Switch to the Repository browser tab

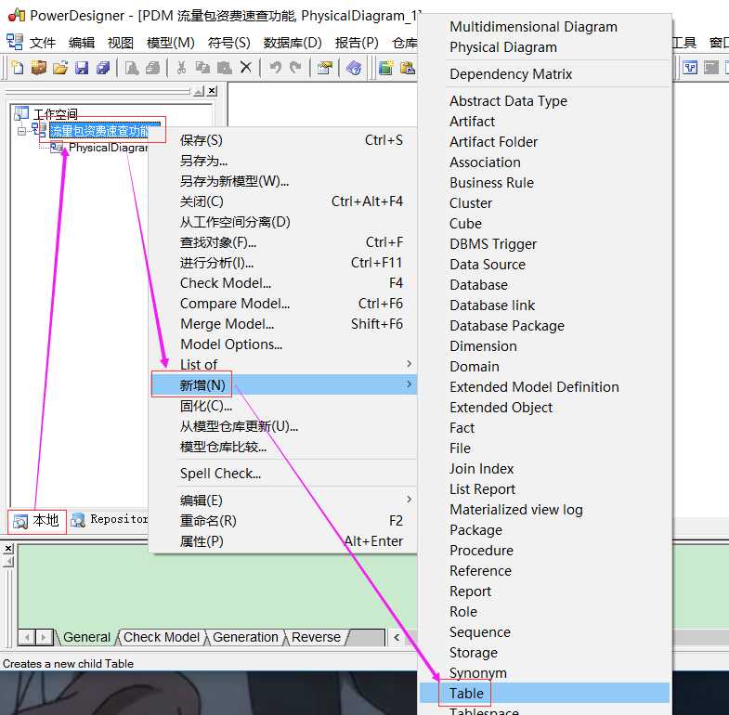click(x=110, y=519)
